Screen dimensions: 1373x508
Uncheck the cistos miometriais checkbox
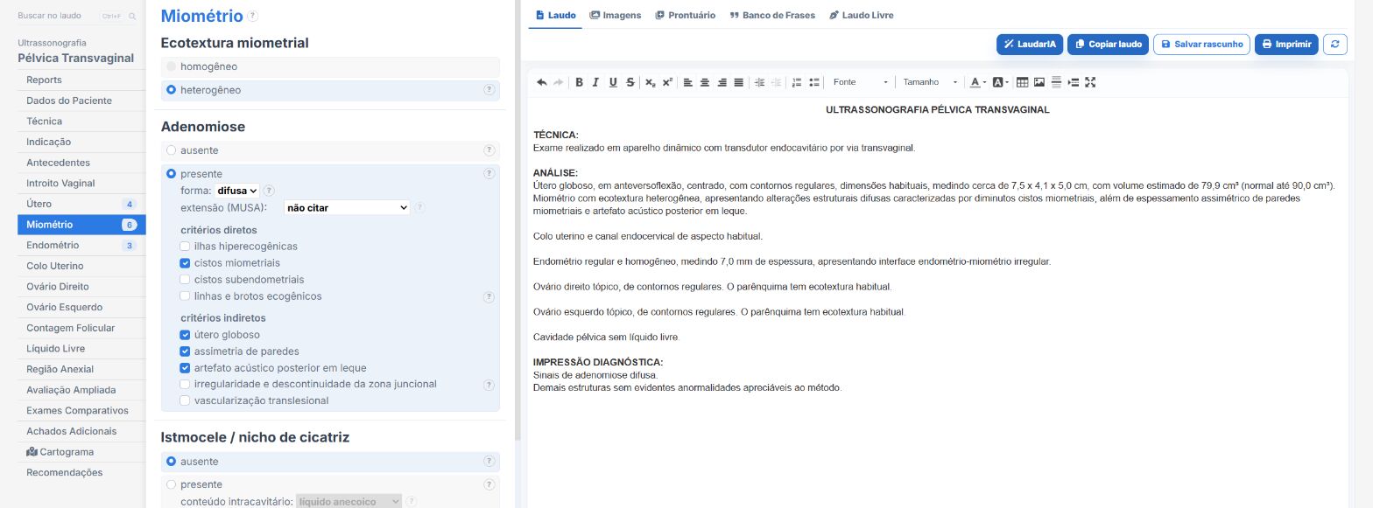pos(186,263)
